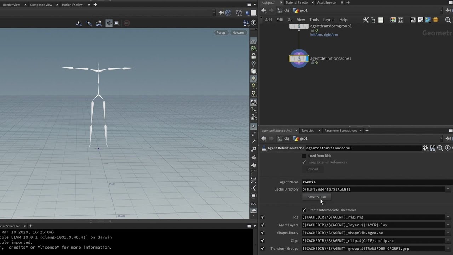Click the abc text display icon
Viewport: 453px width, 255px height.
tap(253, 203)
